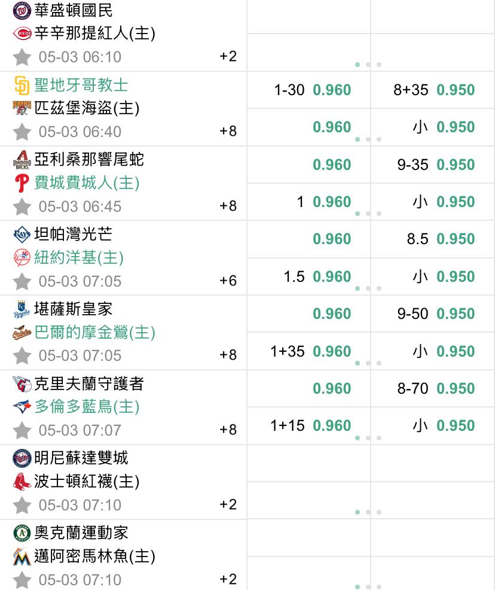Click the Philadelphia Phillies team logo
495x590 pixels.
point(22,183)
